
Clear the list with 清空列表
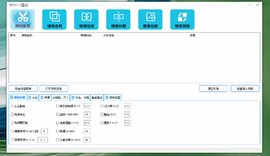[213, 88]
